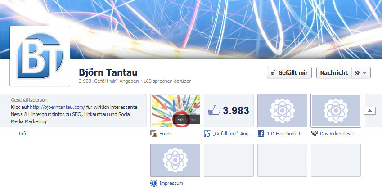382x189 pixels.
Task: Click the small Fotos icon beside label
Action: (x=154, y=134)
